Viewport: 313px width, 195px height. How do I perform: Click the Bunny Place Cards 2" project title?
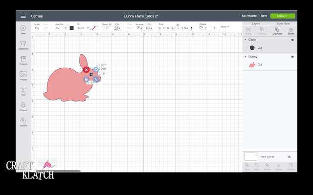[141, 16]
